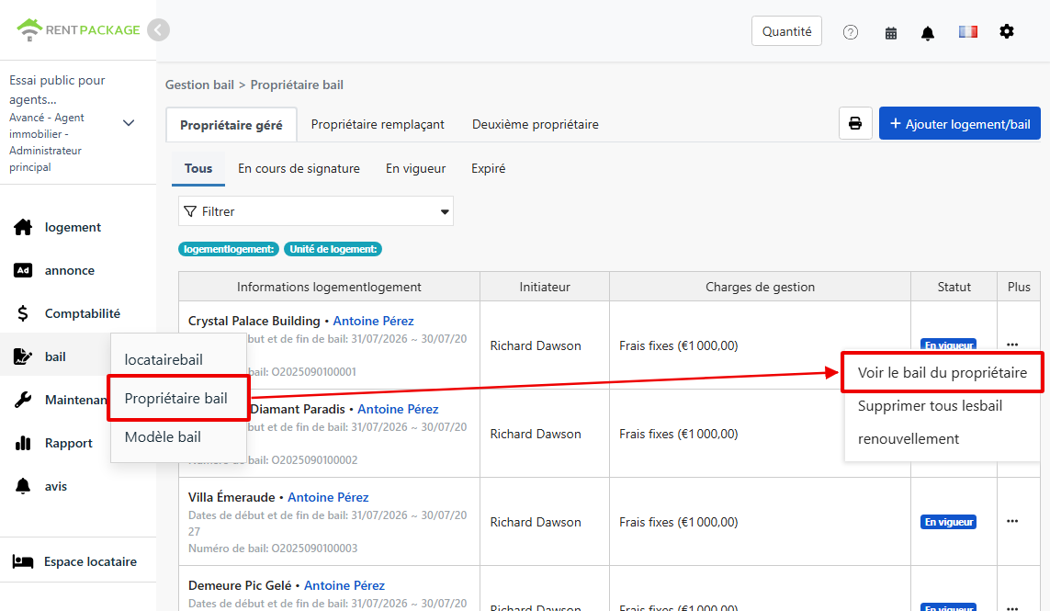Click Richard Dawson in Villa Émeraude row

535,522
